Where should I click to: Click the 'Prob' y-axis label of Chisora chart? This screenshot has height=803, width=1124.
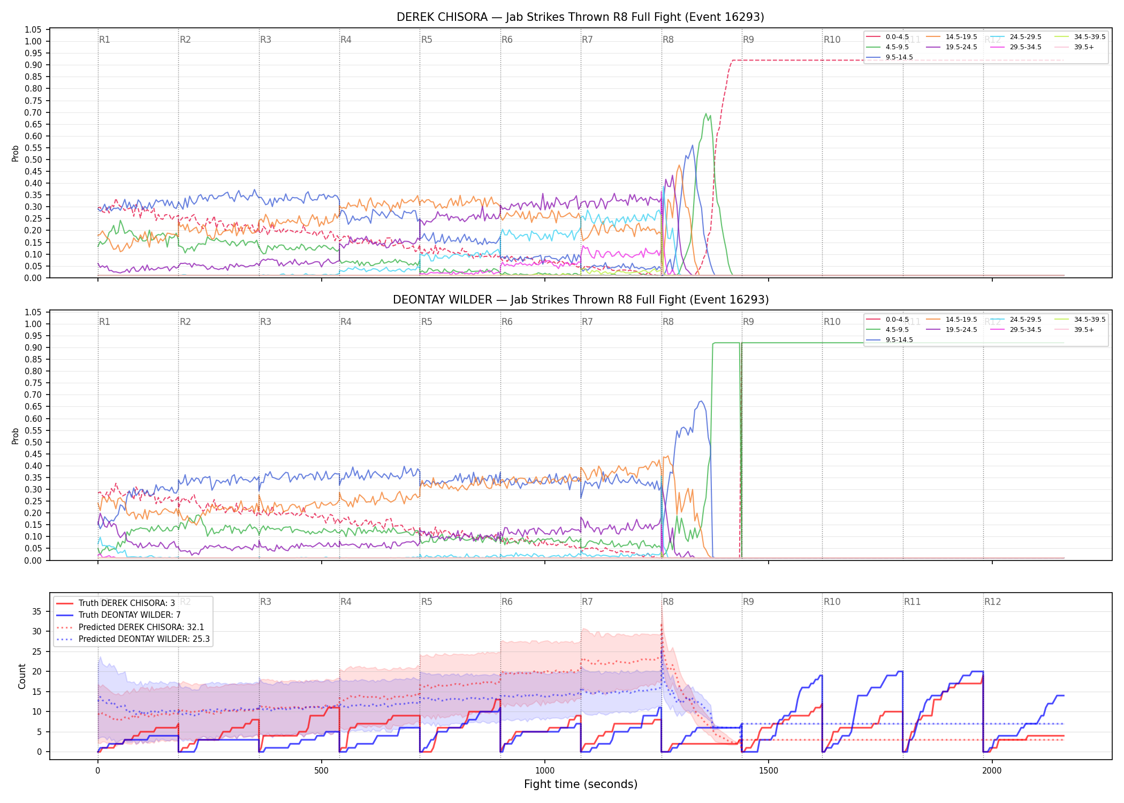(x=16, y=154)
